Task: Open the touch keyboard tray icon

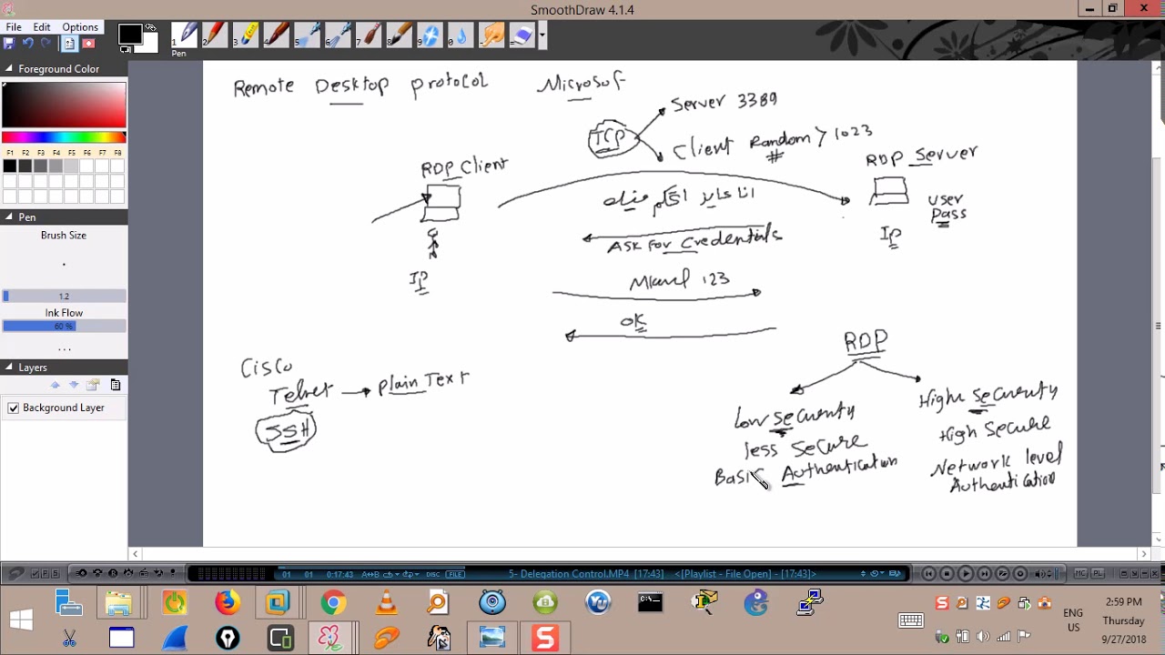Action: [911, 620]
